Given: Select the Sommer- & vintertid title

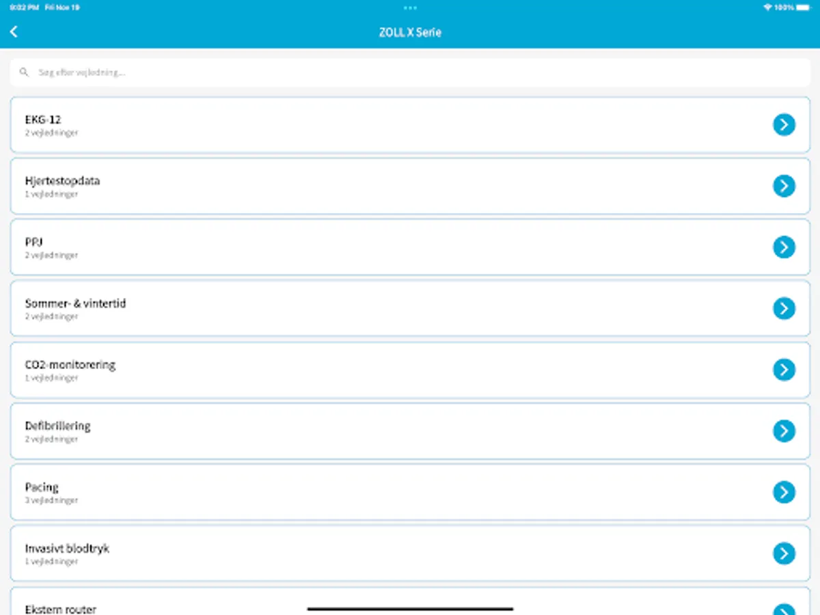Looking at the screenshot, I should (75, 303).
